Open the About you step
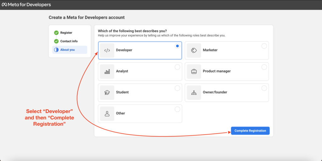 point(69,50)
